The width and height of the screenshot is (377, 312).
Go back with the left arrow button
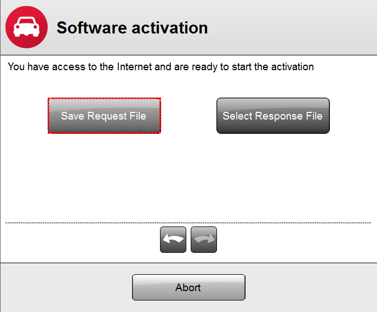pos(173,240)
